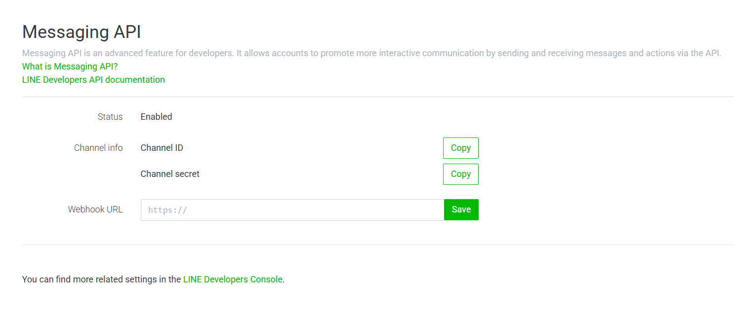The height and width of the screenshot is (311, 734).
Task: Open LINE Developers API documentation link
Action: 93,80
